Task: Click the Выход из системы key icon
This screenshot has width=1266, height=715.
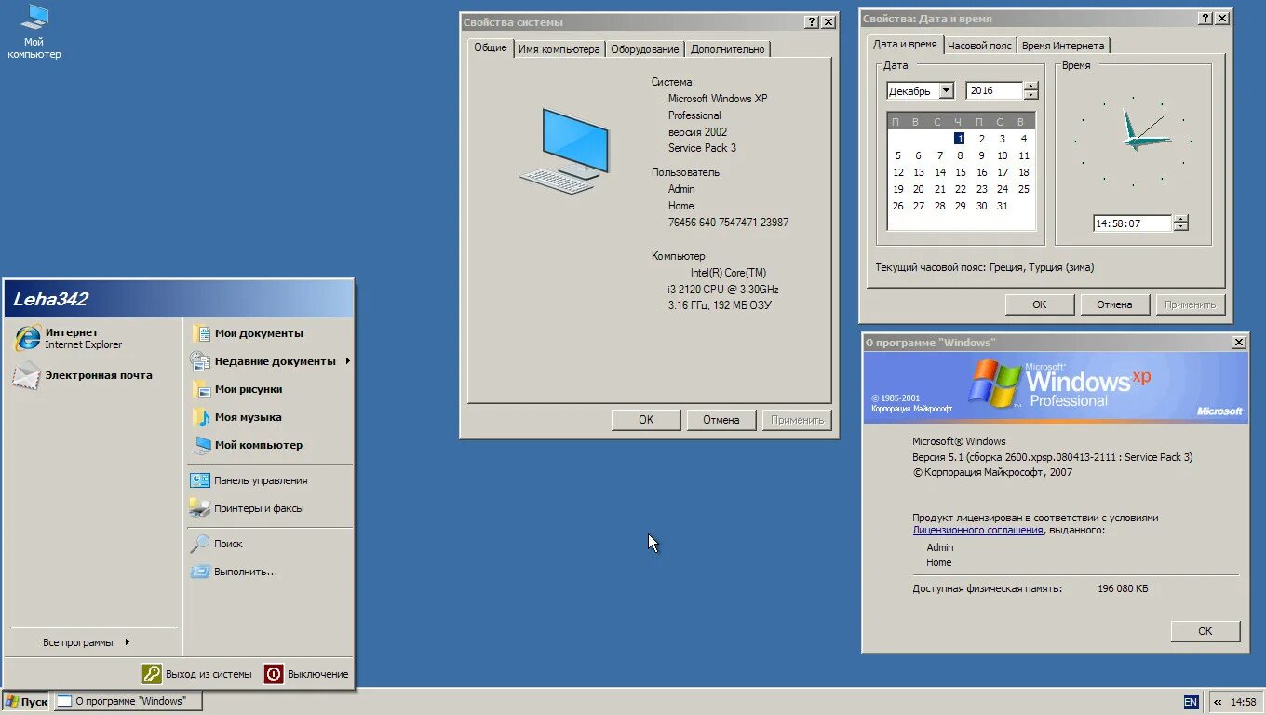Action: pyautogui.click(x=152, y=674)
